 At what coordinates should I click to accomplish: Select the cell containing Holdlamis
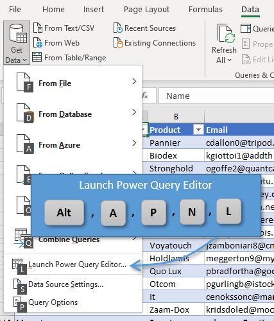(176, 258)
